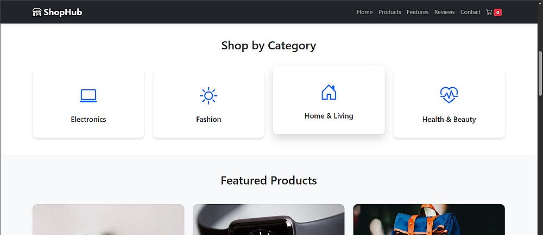Viewport: 543px width, 235px height.
Task: Click the ShopHub storefront logo icon
Action: [37, 12]
